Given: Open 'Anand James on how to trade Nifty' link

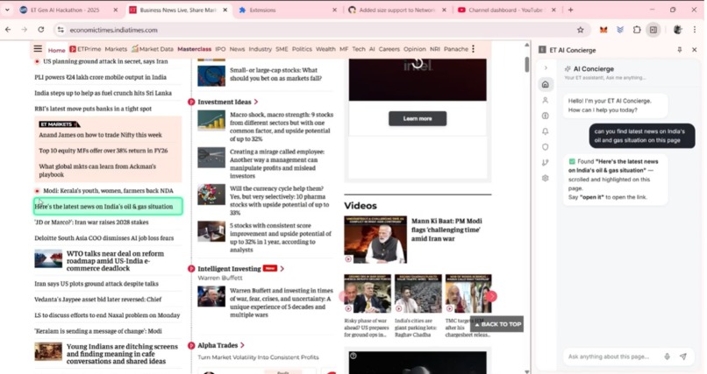Looking at the screenshot, I should 100,135.
